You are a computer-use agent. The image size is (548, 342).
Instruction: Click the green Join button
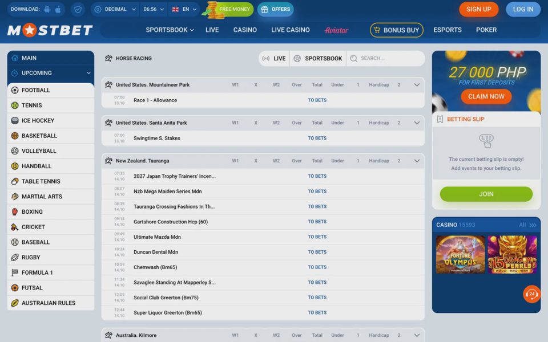[x=486, y=194]
